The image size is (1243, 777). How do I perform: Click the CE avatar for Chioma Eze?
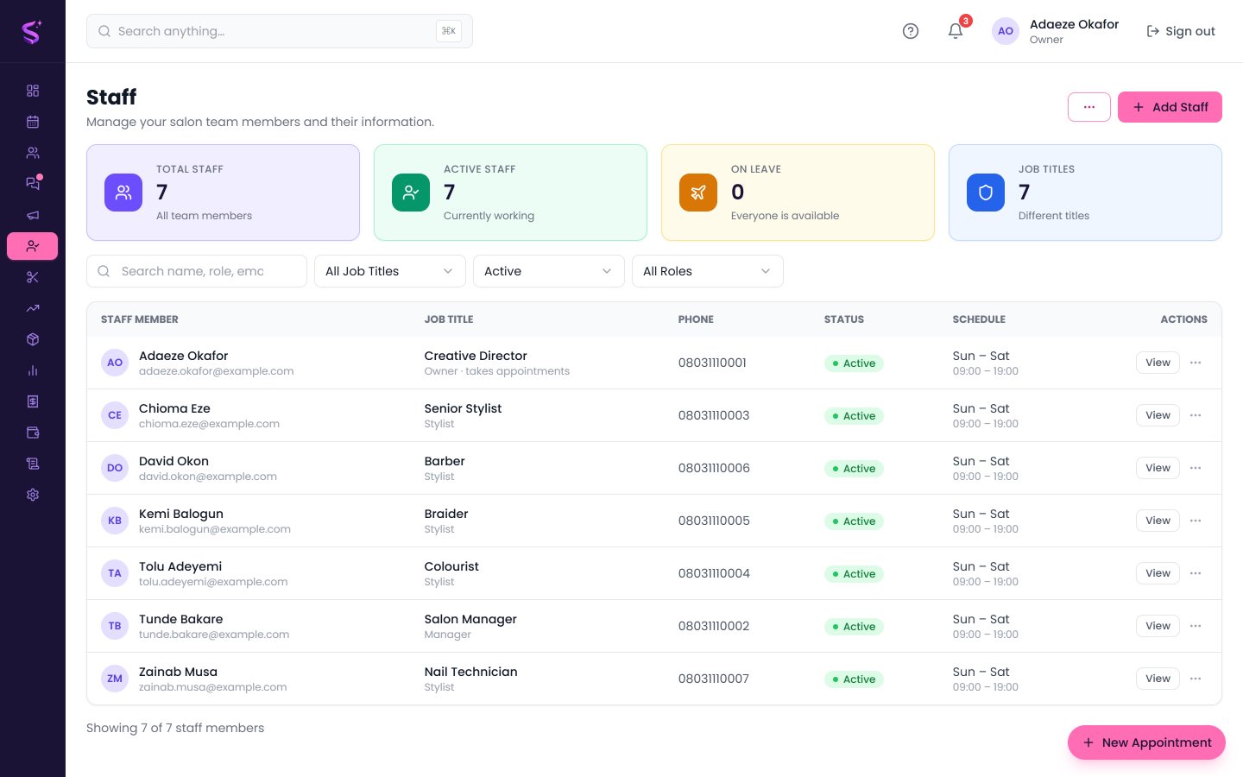[x=115, y=415]
